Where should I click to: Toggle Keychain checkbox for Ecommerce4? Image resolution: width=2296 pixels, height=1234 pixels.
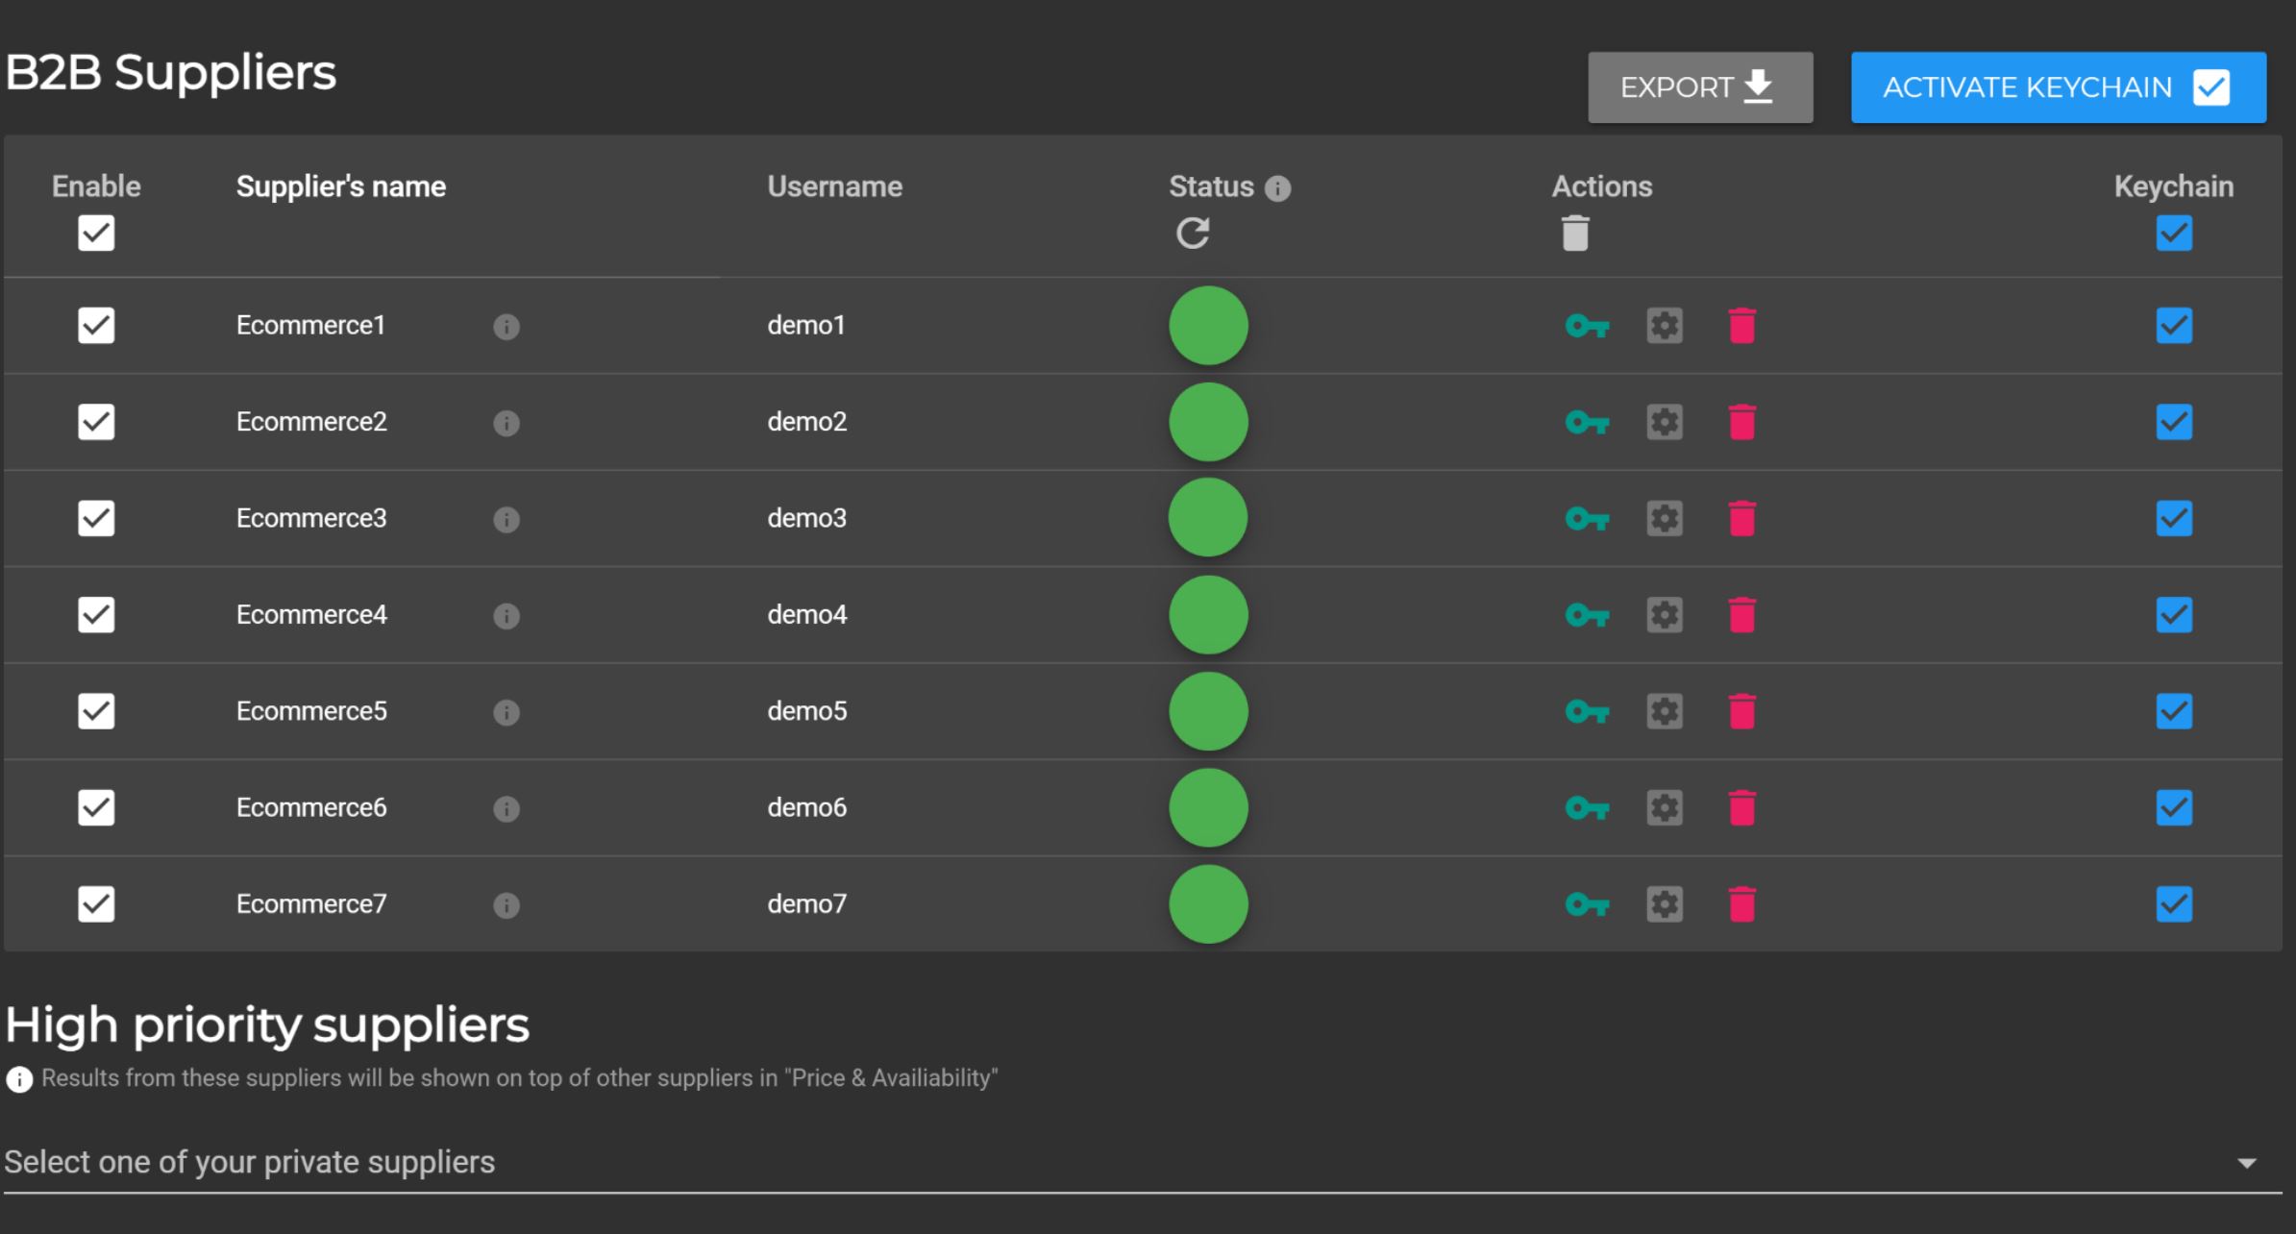[x=2174, y=615]
